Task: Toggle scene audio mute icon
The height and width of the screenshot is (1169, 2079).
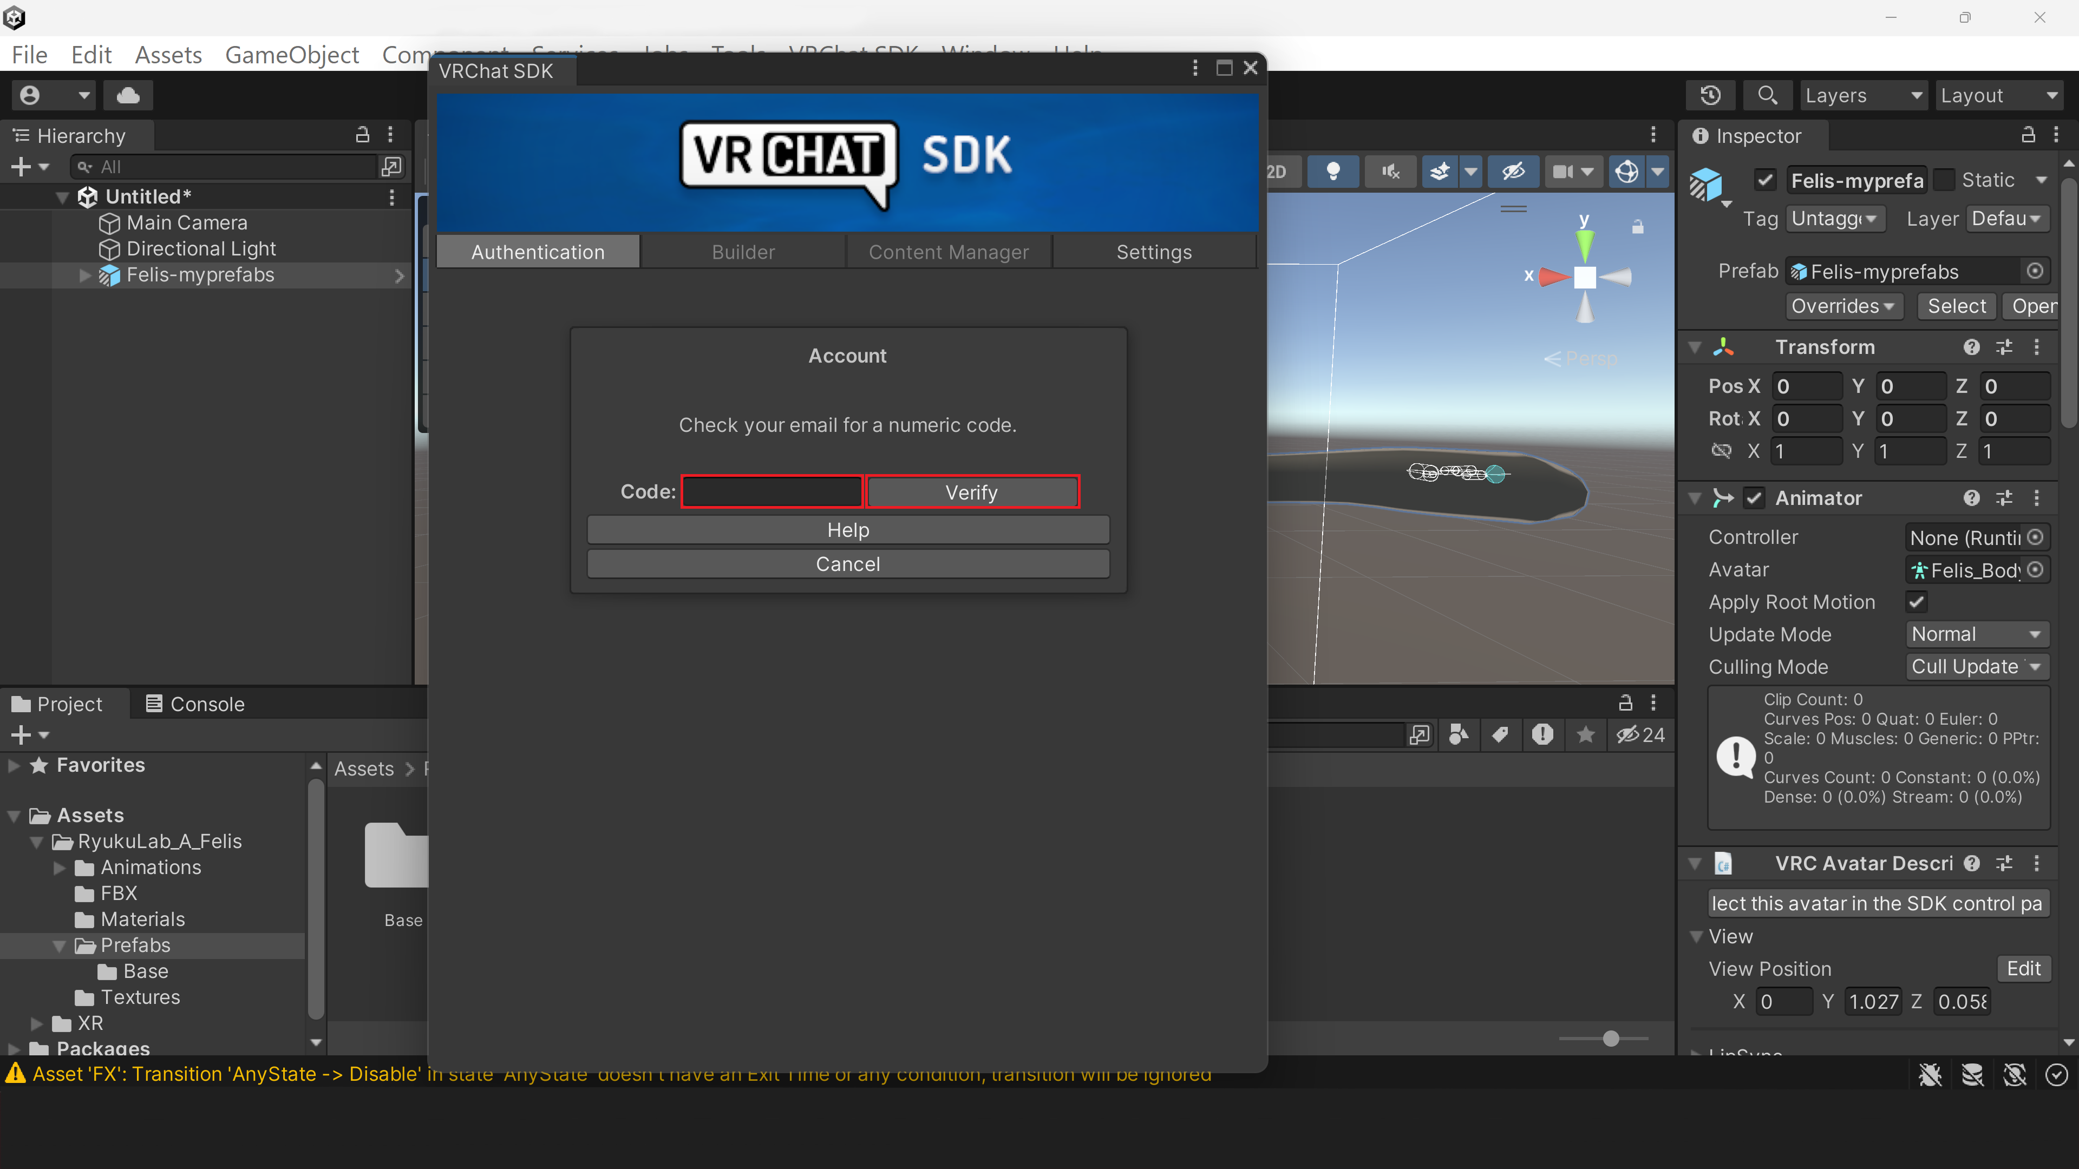Action: [x=1390, y=171]
